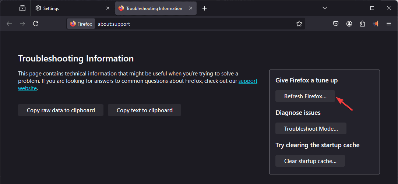This screenshot has height=184, width=398.
Task: Click the Firefox identity badge in address bar
Action: point(81,24)
